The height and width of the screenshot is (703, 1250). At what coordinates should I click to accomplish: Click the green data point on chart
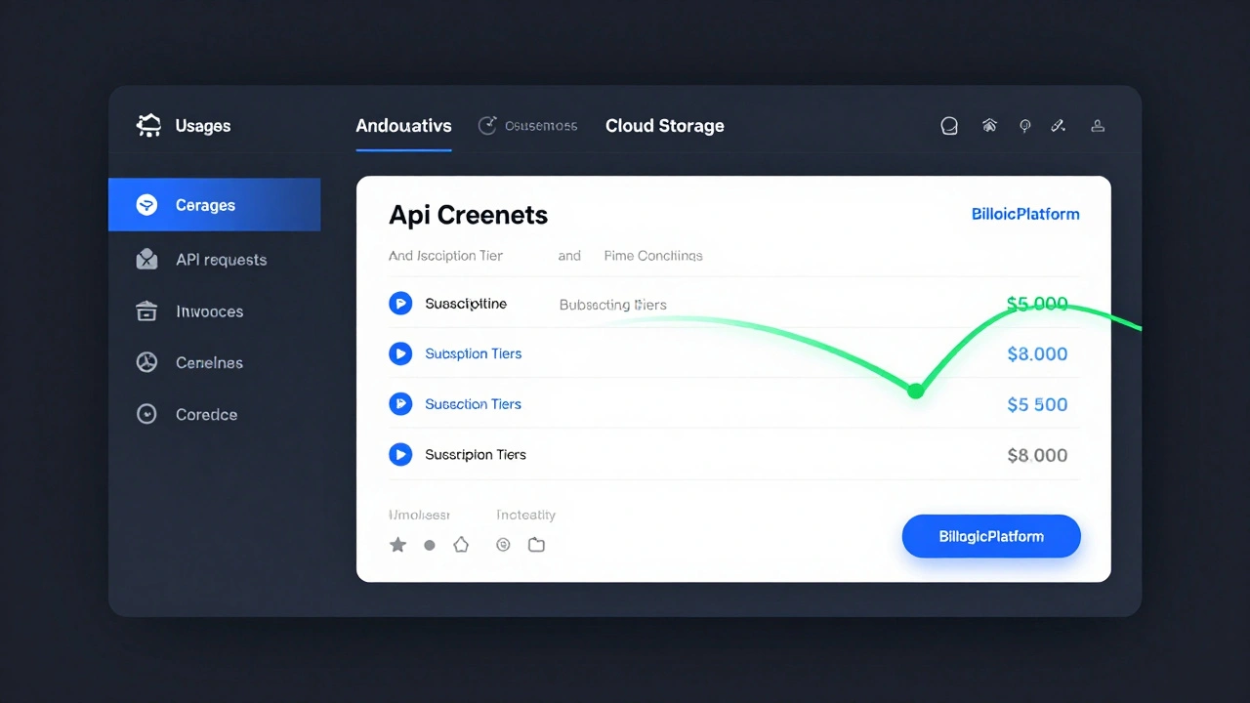[915, 391]
